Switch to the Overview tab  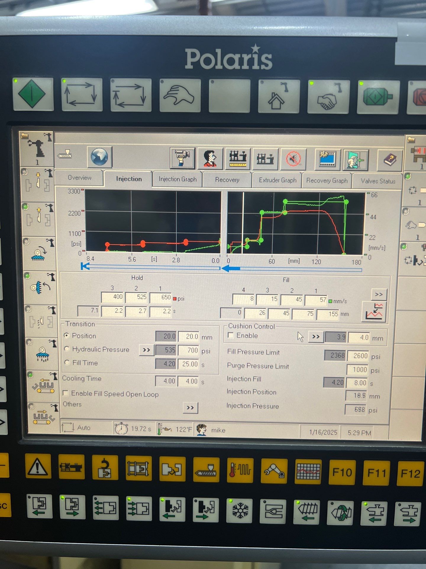[x=79, y=178]
